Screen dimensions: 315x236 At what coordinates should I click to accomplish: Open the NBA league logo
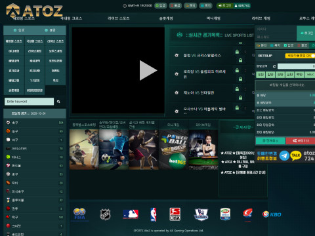[x=154, y=214]
